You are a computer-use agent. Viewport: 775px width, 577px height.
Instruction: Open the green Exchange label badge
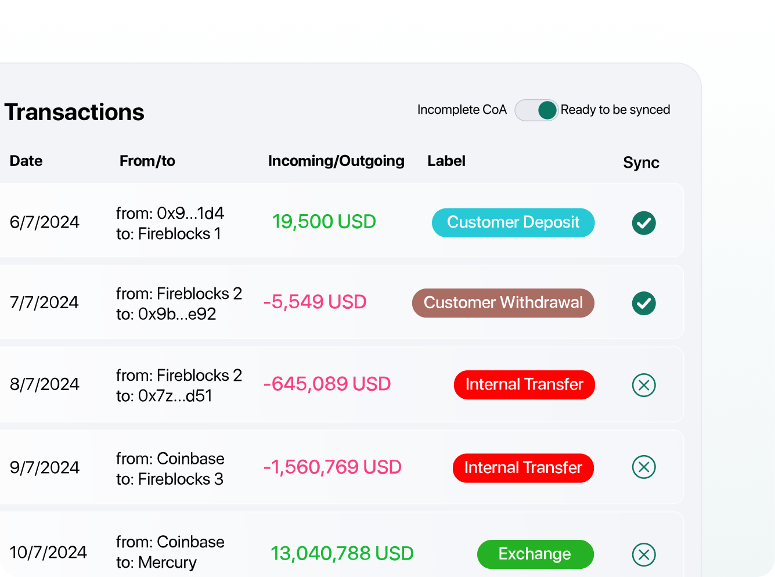point(535,554)
